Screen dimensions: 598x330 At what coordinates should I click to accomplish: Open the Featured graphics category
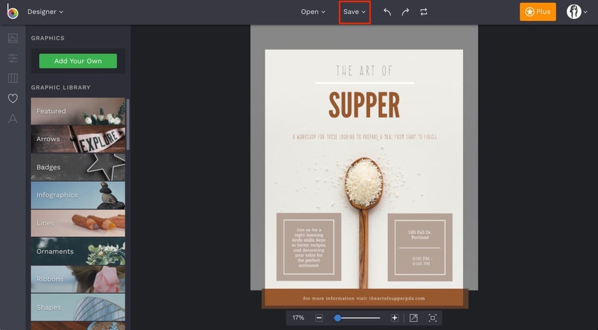pyautogui.click(x=78, y=111)
